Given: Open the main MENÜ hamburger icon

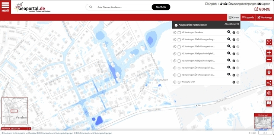Looking at the screenshot, I should (5, 7).
